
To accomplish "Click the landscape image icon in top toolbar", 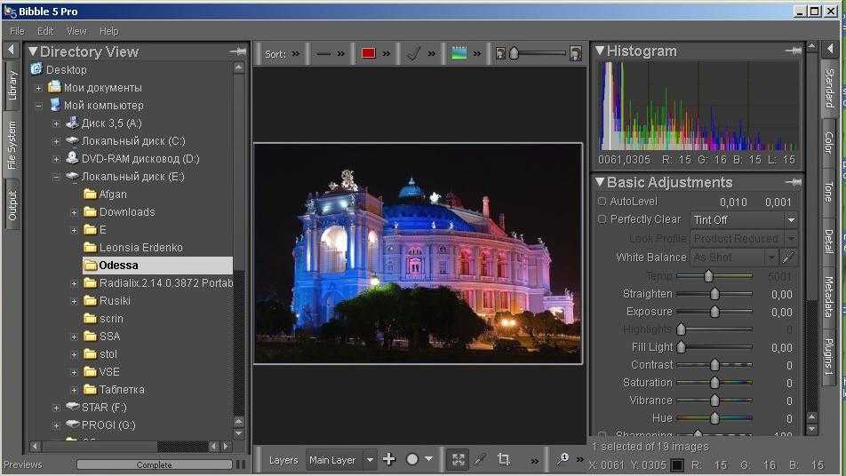I will [459, 53].
